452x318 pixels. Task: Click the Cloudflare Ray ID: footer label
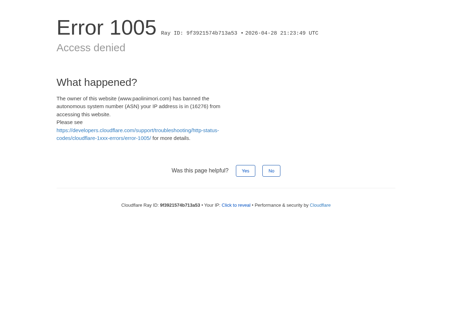pyautogui.click(x=140, y=205)
